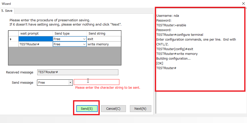Click the "exit" send string cell
This screenshot has width=247, height=123.
[x=104, y=39]
